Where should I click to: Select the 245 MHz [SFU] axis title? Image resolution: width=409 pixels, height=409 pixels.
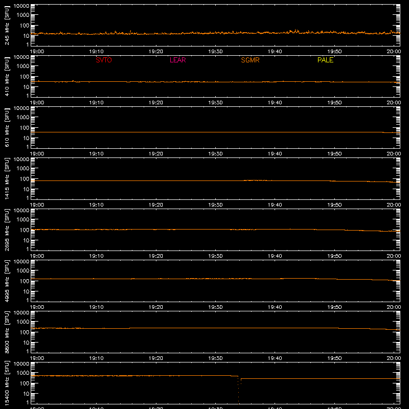[x=7, y=26]
